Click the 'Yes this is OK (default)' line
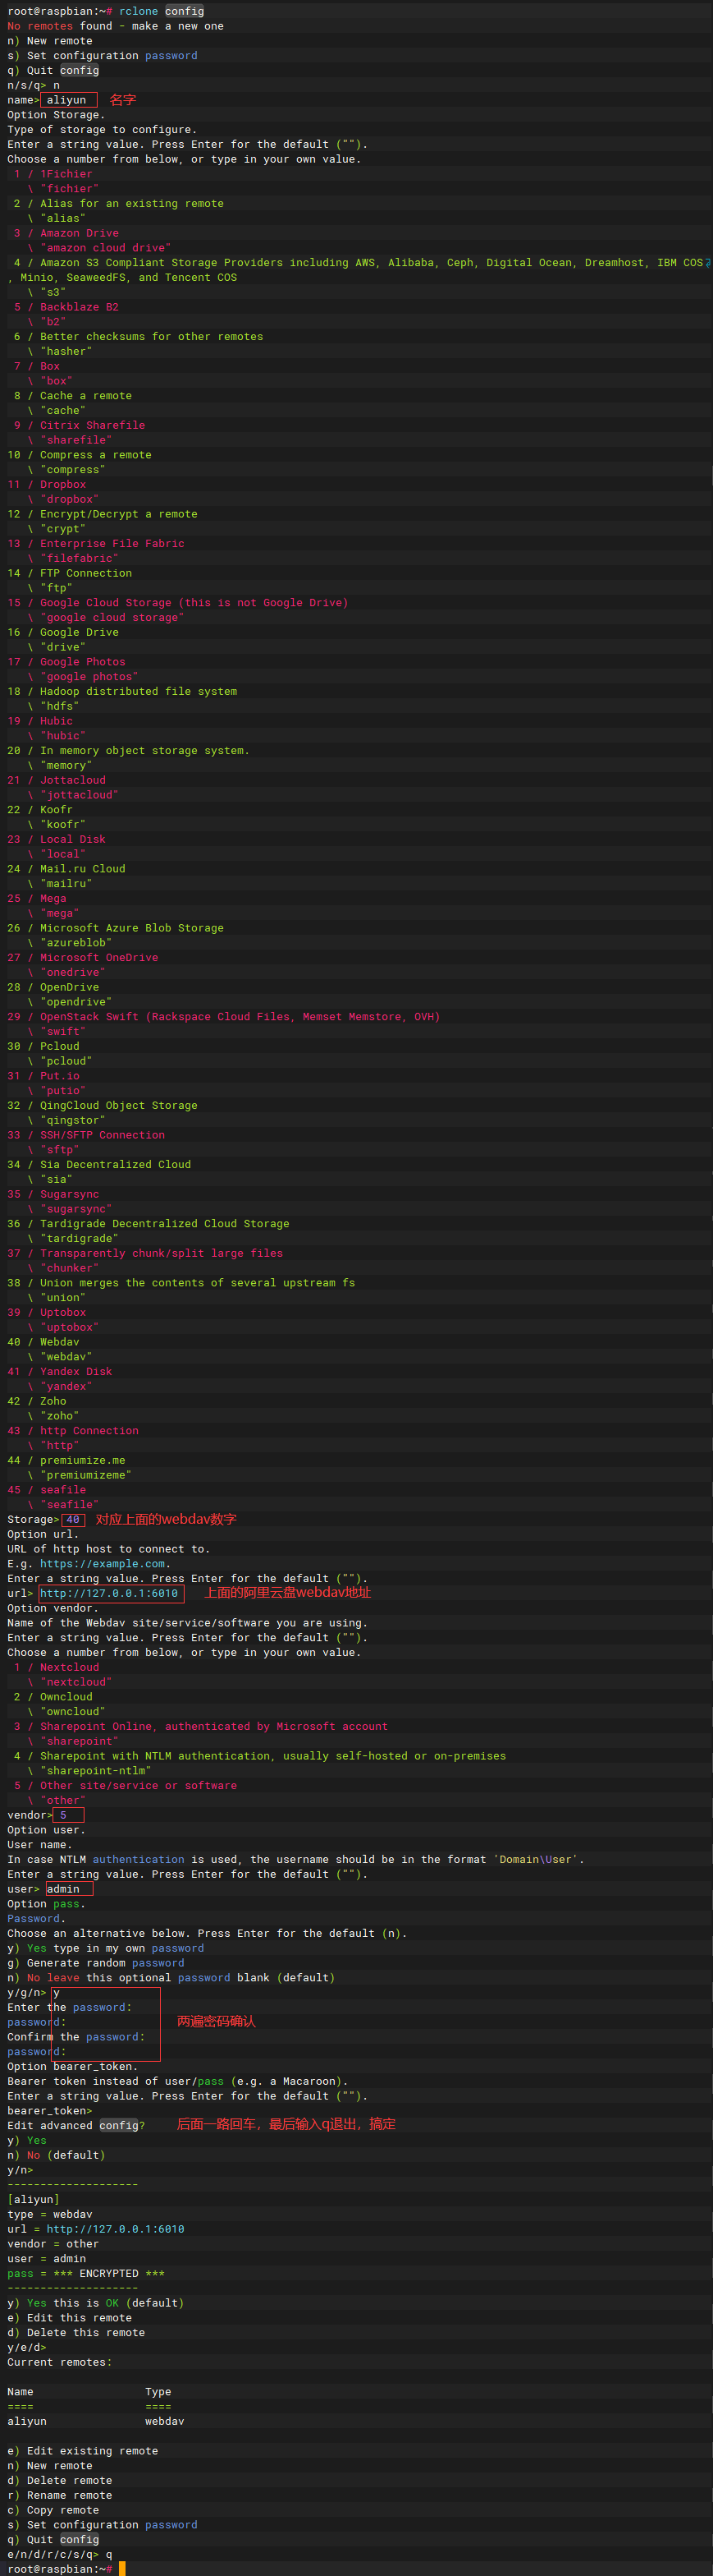Viewport: 713px width, 2576px height. (x=95, y=2303)
